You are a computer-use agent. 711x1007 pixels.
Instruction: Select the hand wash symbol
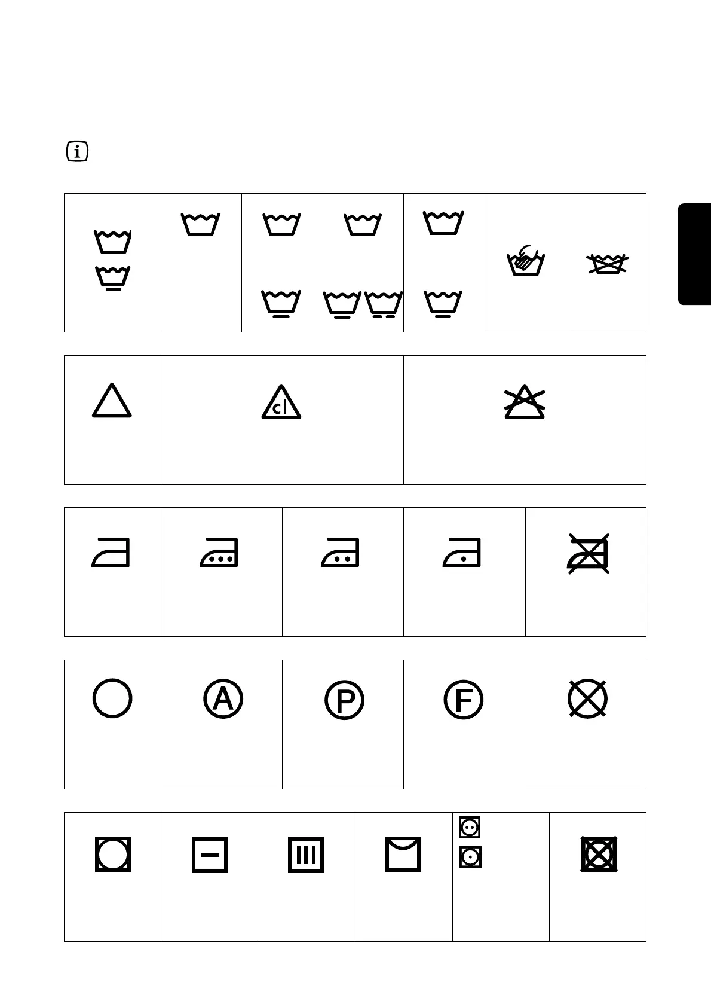click(x=526, y=260)
